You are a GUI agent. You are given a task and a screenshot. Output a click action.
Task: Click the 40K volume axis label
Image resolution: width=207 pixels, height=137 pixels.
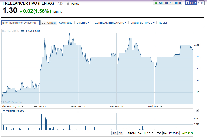coord(196,119)
